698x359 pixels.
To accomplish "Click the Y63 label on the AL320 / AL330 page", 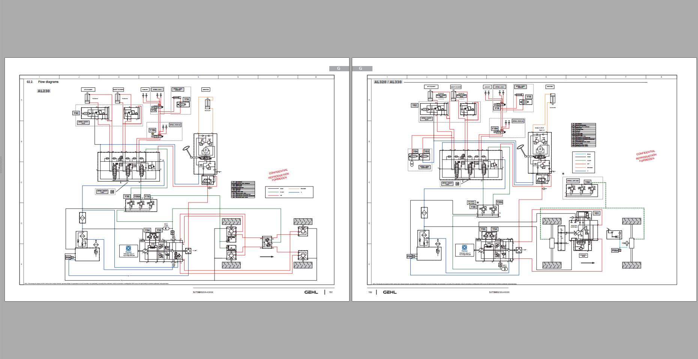I will 426,152.
